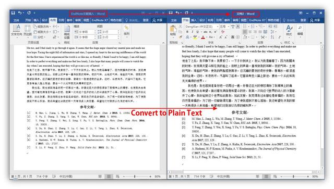The image size is (334, 189).
Task: Open Manuscript Paper settings (稿纸设置)
Action: [67, 32]
